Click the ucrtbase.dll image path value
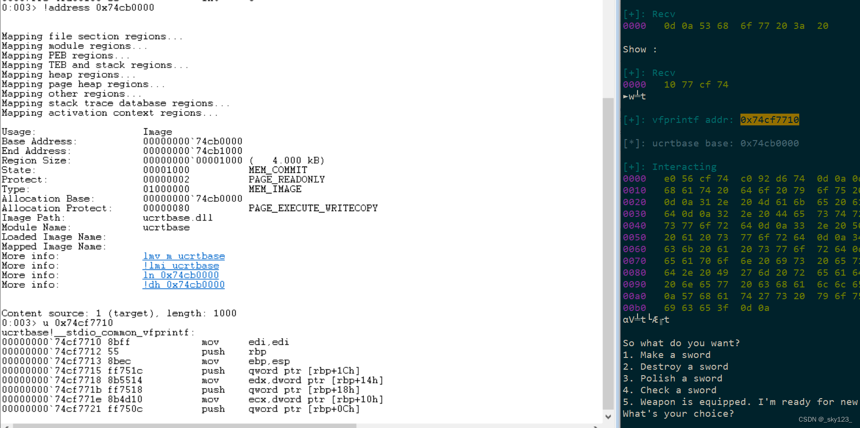The image size is (860, 428). coord(177,218)
